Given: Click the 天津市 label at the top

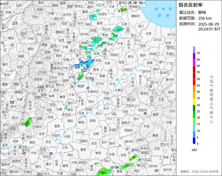Looking at the screenshot, I should pyautogui.click(x=135, y=3).
